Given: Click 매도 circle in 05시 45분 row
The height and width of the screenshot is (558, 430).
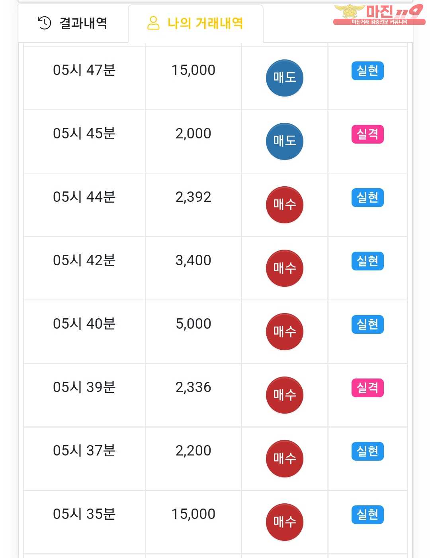Looking at the screenshot, I should 284,141.
